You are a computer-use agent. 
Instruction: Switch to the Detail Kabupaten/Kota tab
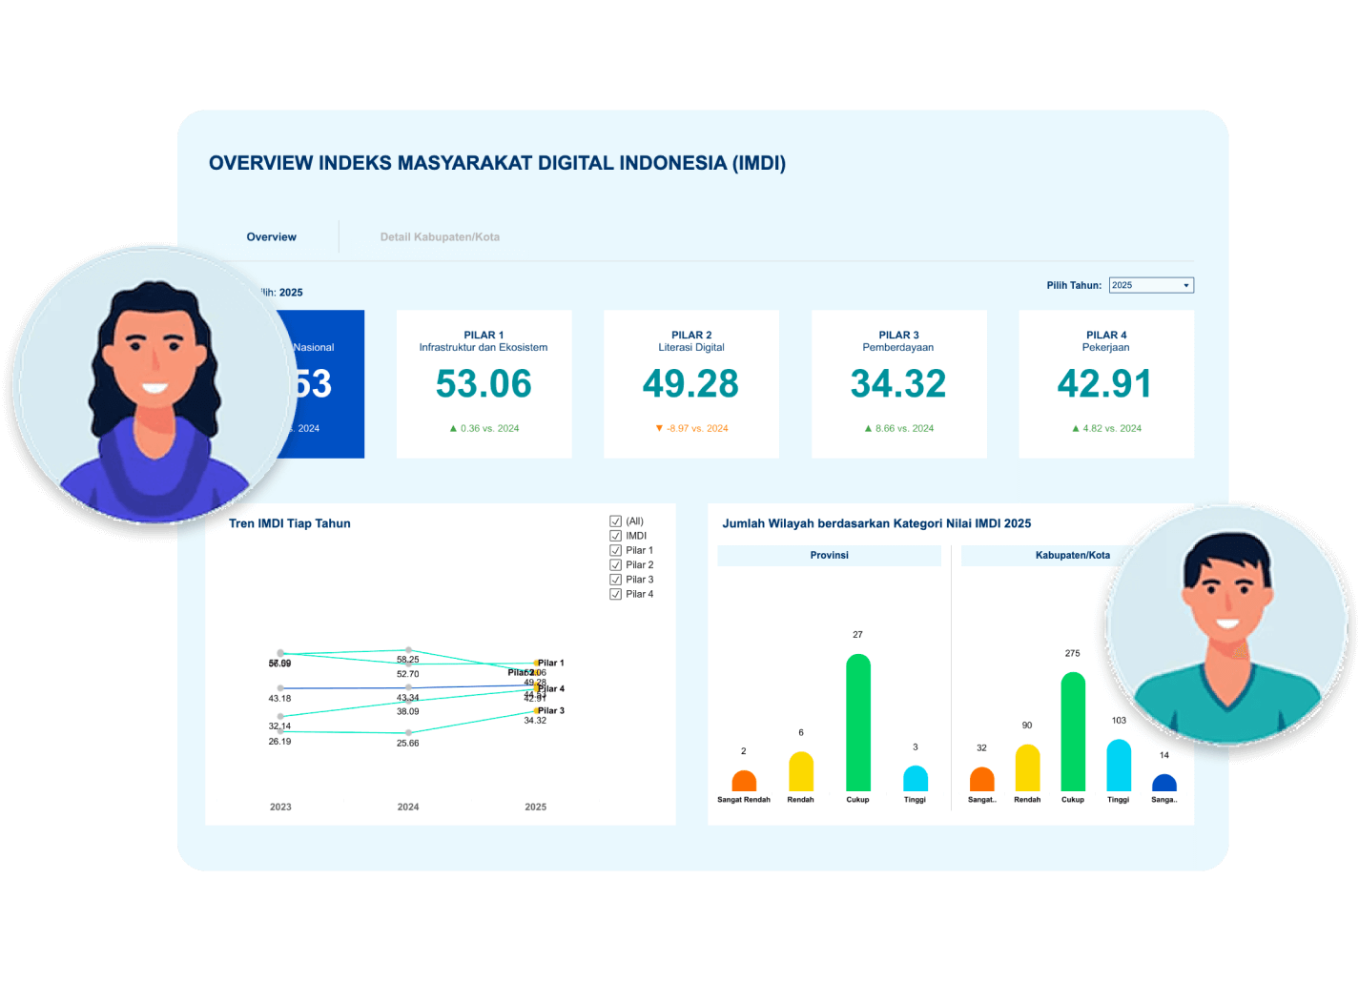(440, 237)
